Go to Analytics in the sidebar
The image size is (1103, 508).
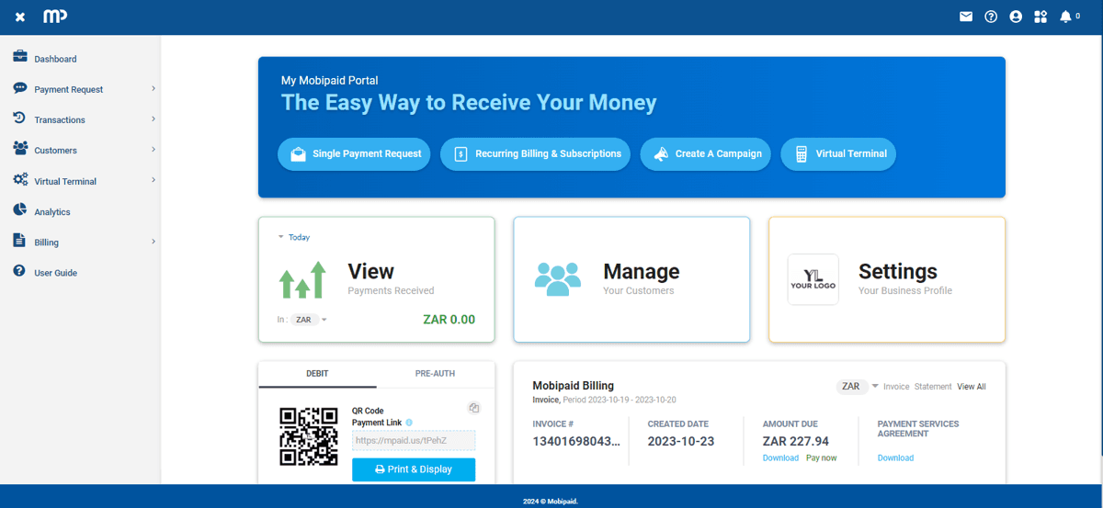click(x=52, y=212)
